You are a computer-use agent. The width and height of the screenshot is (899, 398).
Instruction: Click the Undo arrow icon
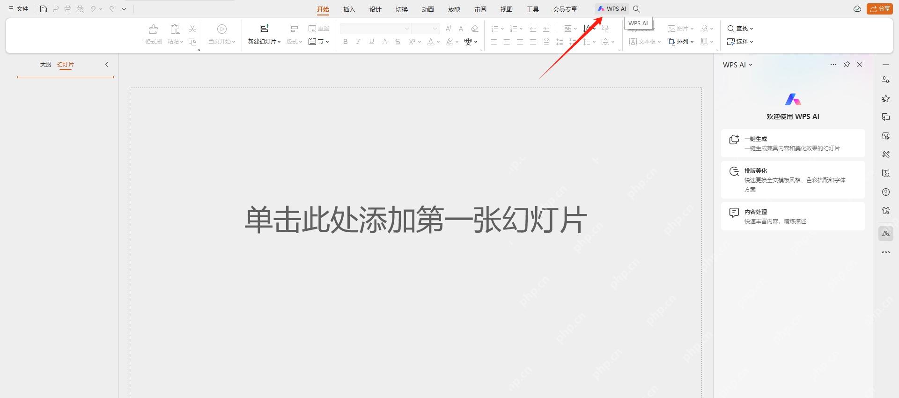(x=93, y=9)
